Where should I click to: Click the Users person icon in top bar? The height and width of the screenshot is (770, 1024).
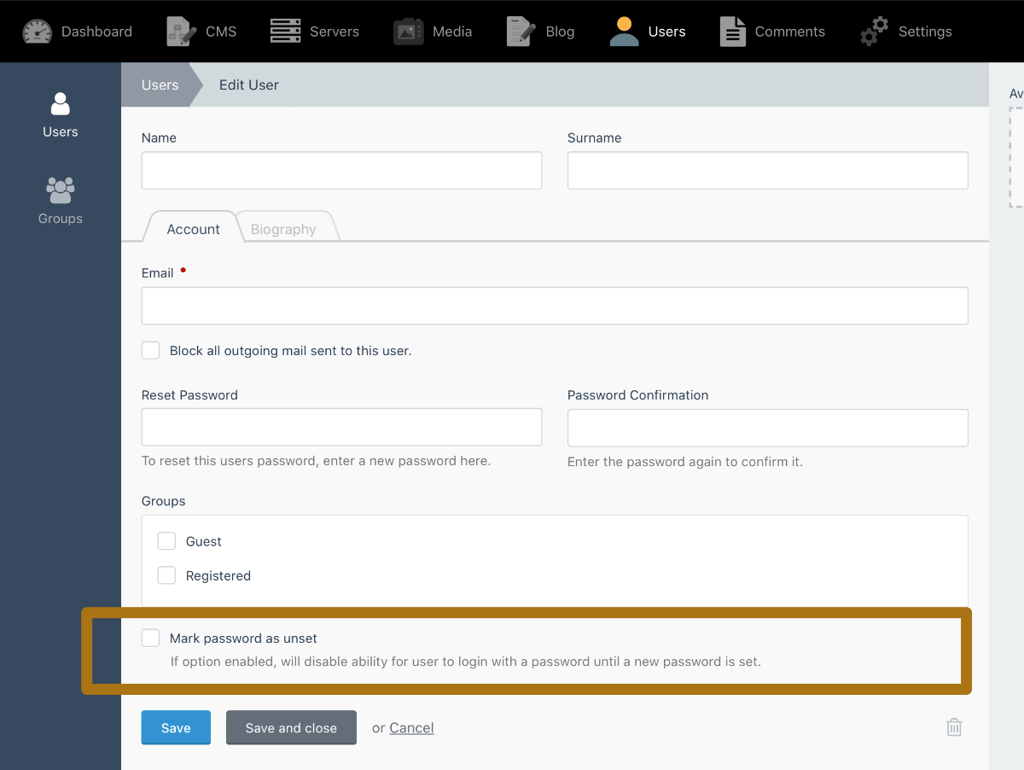pyautogui.click(x=625, y=32)
